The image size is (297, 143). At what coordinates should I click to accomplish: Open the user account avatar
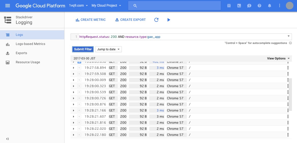(289, 6)
